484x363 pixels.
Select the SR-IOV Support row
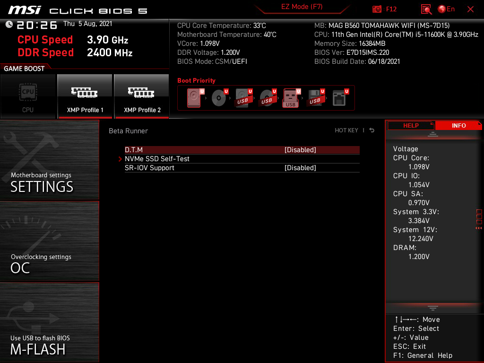pyautogui.click(x=242, y=168)
